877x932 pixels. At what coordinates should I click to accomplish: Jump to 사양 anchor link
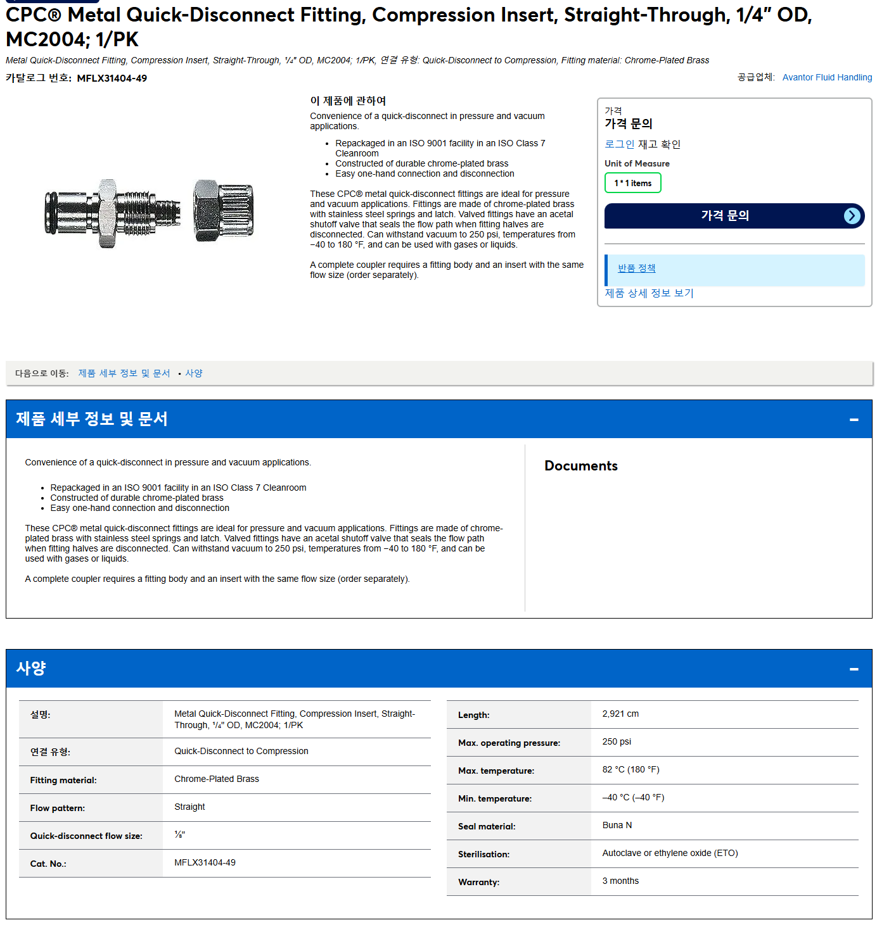point(194,373)
